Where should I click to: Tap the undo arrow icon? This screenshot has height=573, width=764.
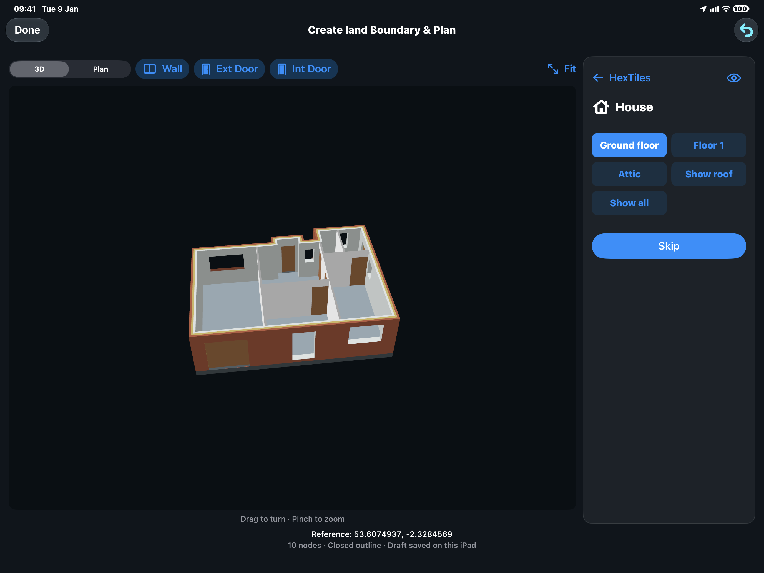pyautogui.click(x=746, y=30)
